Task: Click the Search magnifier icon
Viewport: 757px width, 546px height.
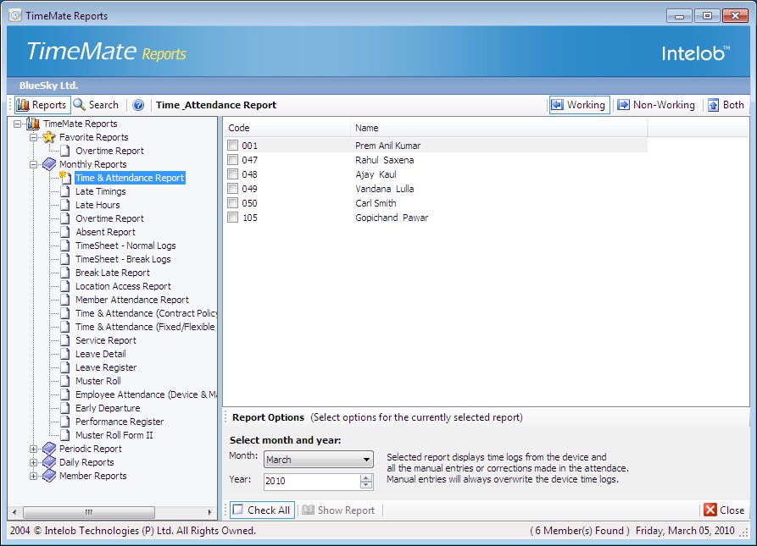Action: tap(79, 105)
